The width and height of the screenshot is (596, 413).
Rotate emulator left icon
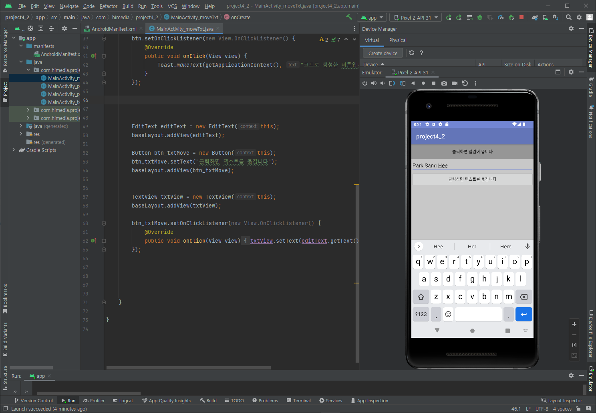tap(392, 83)
